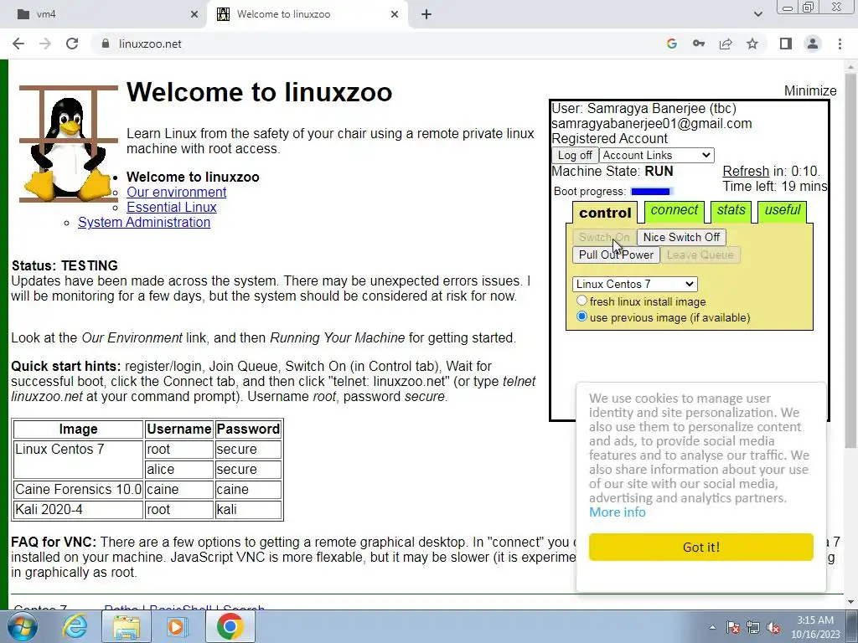Open a new browser tab
Image resolution: width=858 pixels, height=643 pixels.
coord(426,14)
